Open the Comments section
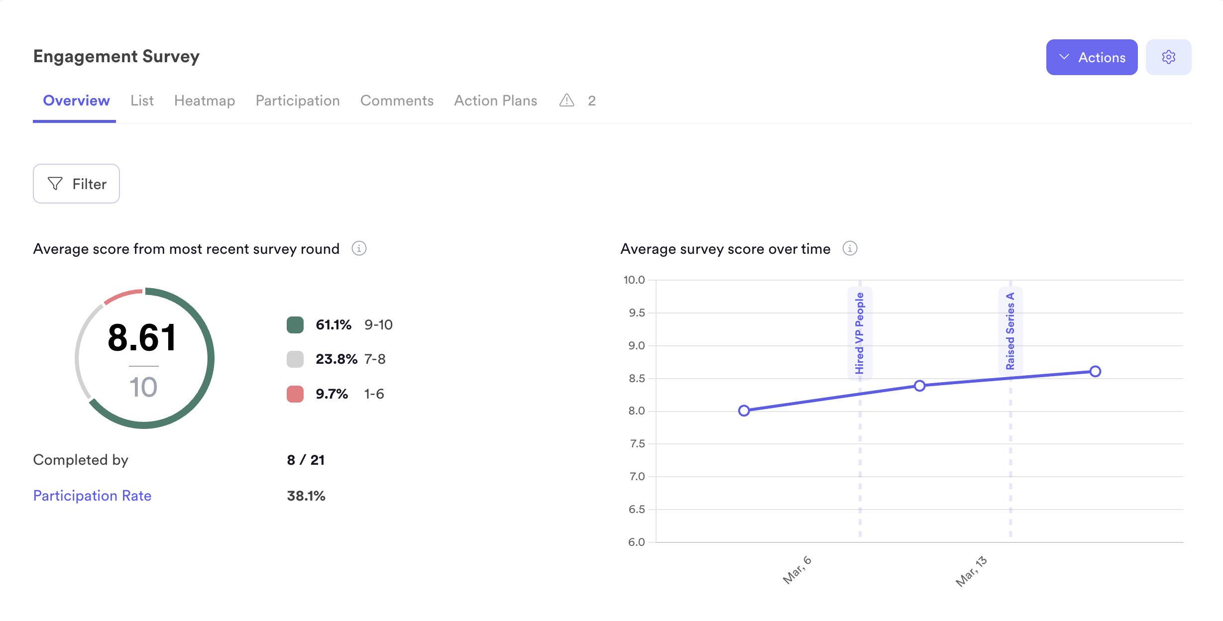The image size is (1223, 621). point(397,101)
